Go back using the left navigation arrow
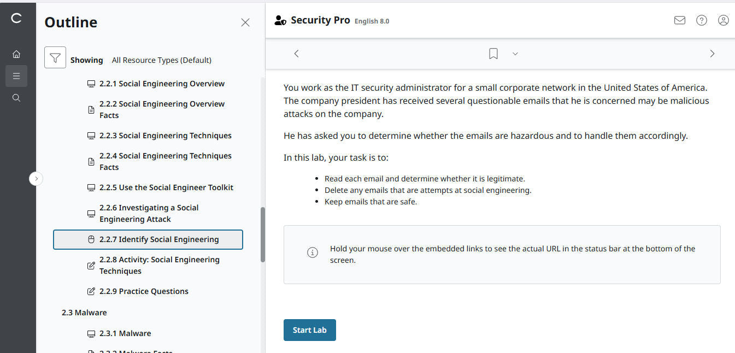This screenshot has width=735, height=353. [296, 53]
